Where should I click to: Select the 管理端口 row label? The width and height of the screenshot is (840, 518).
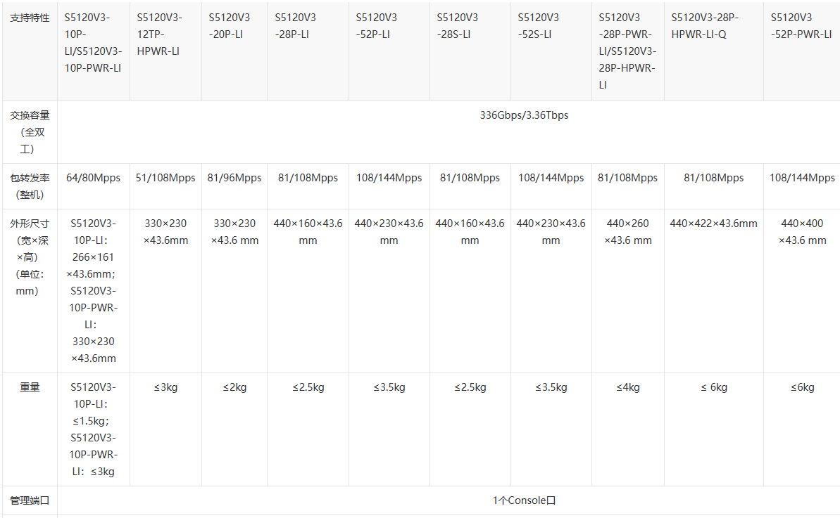[30, 500]
